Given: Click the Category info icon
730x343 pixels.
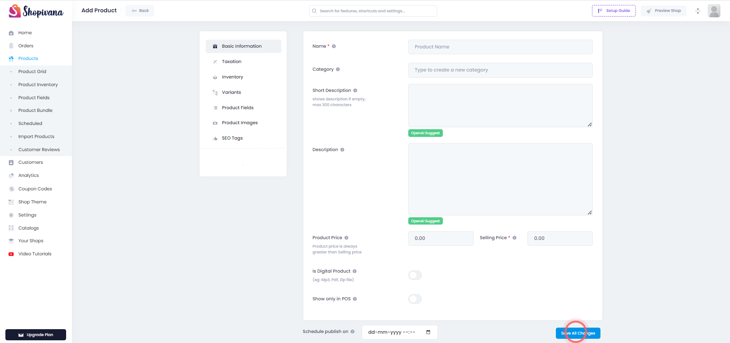Looking at the screenshot, I should click(338, 70).
